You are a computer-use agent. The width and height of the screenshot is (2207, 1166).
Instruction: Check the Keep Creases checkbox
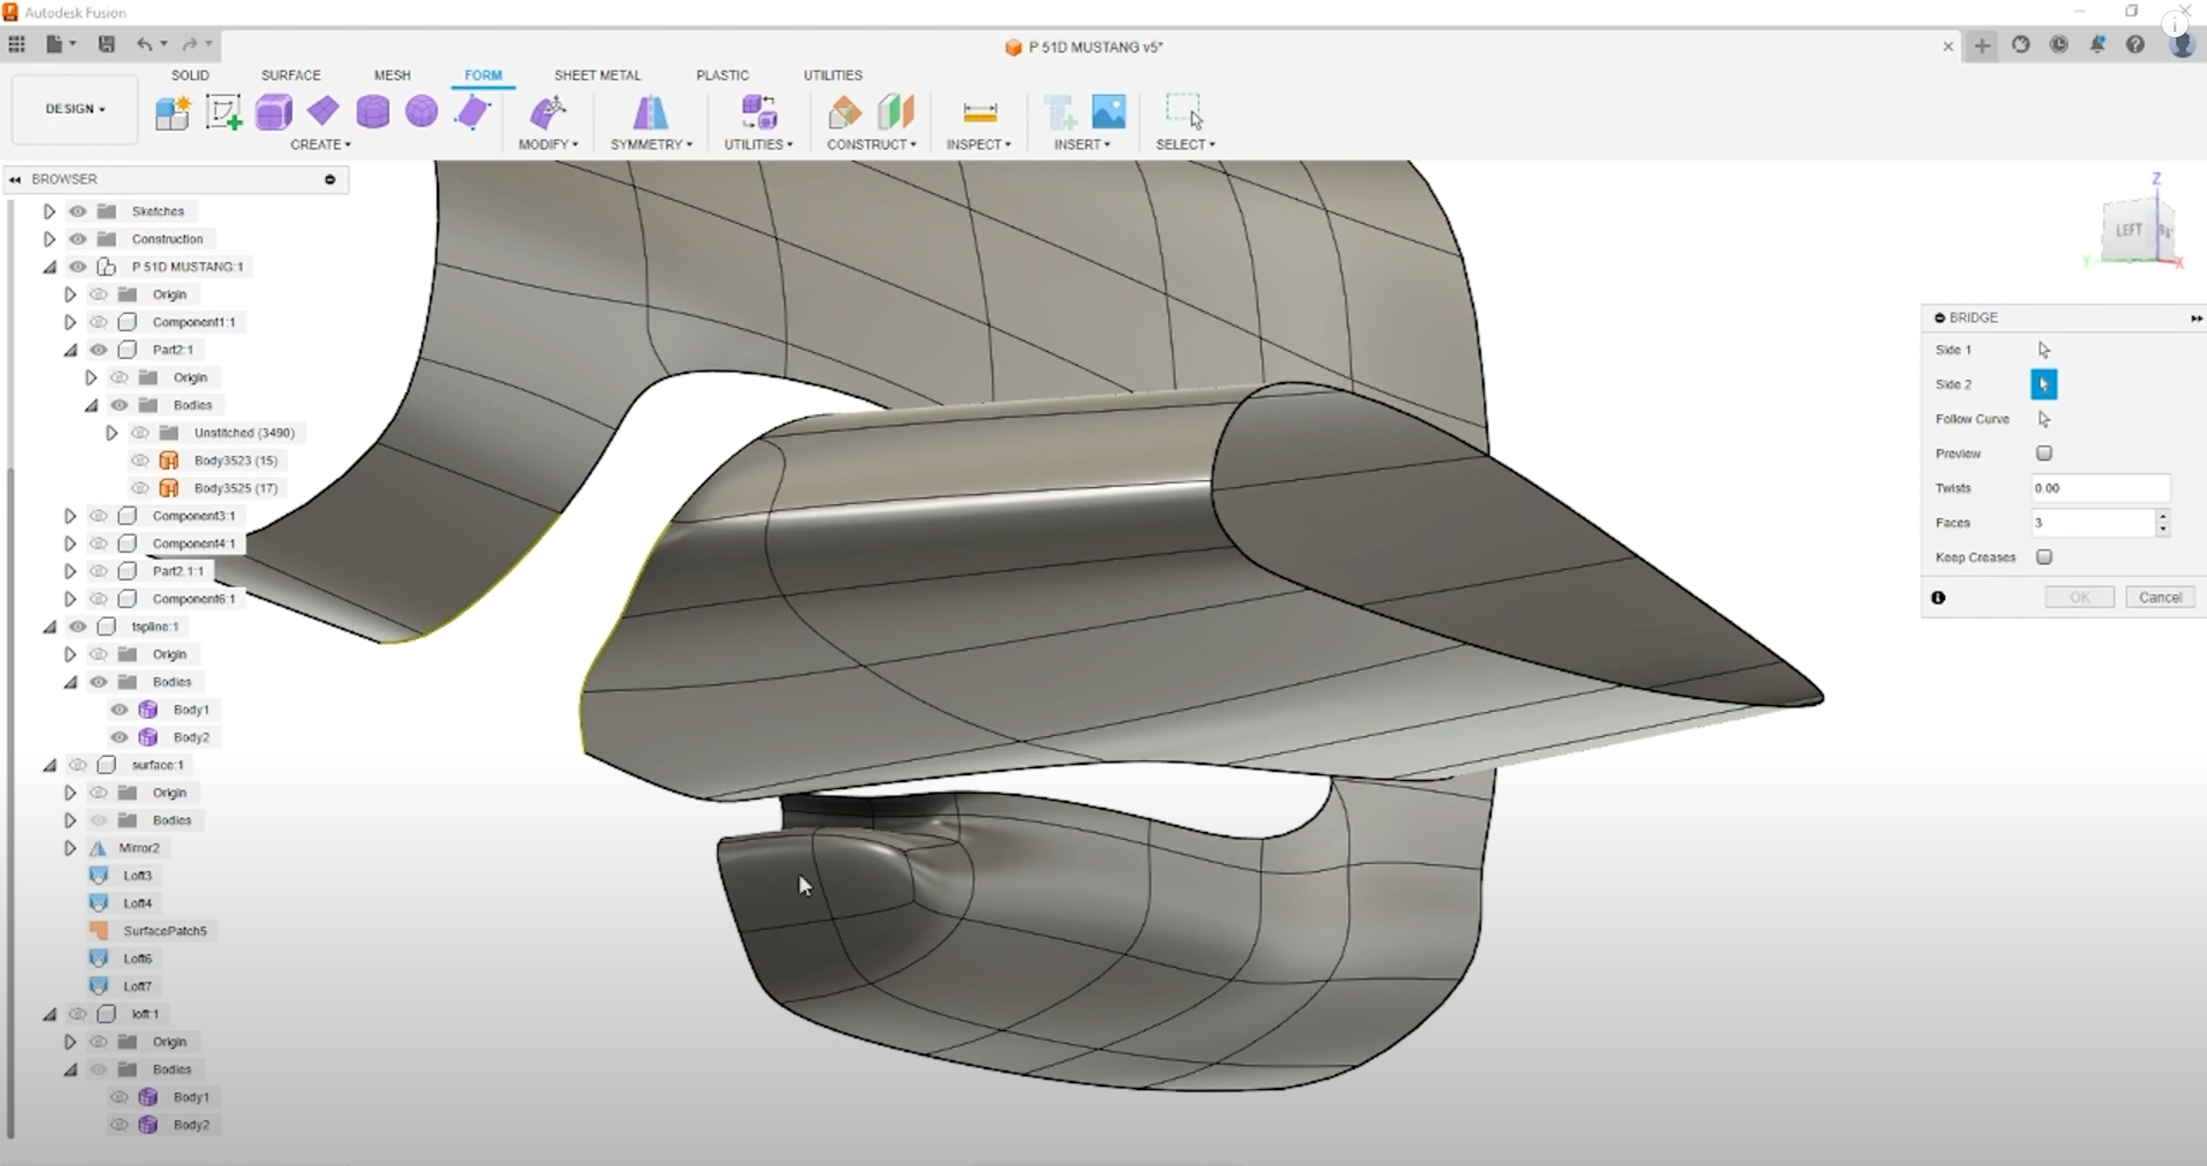tap(2043, 557)
